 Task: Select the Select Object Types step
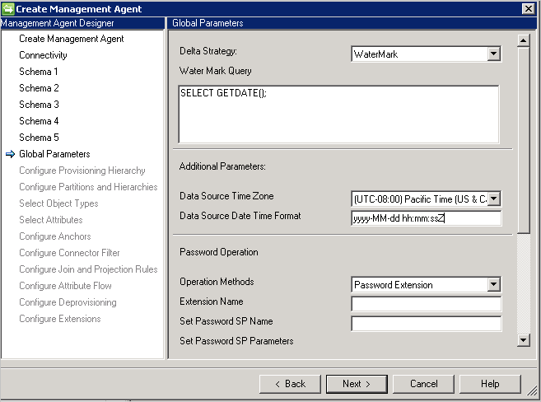[x=58, y=203]
